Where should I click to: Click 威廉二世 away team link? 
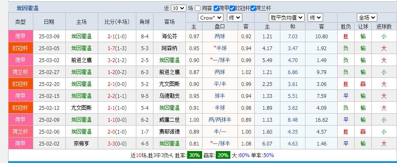169,120
